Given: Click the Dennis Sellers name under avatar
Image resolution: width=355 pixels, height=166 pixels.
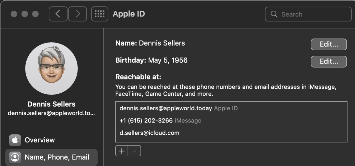Looking at the screenshot, I should (51, 104).
